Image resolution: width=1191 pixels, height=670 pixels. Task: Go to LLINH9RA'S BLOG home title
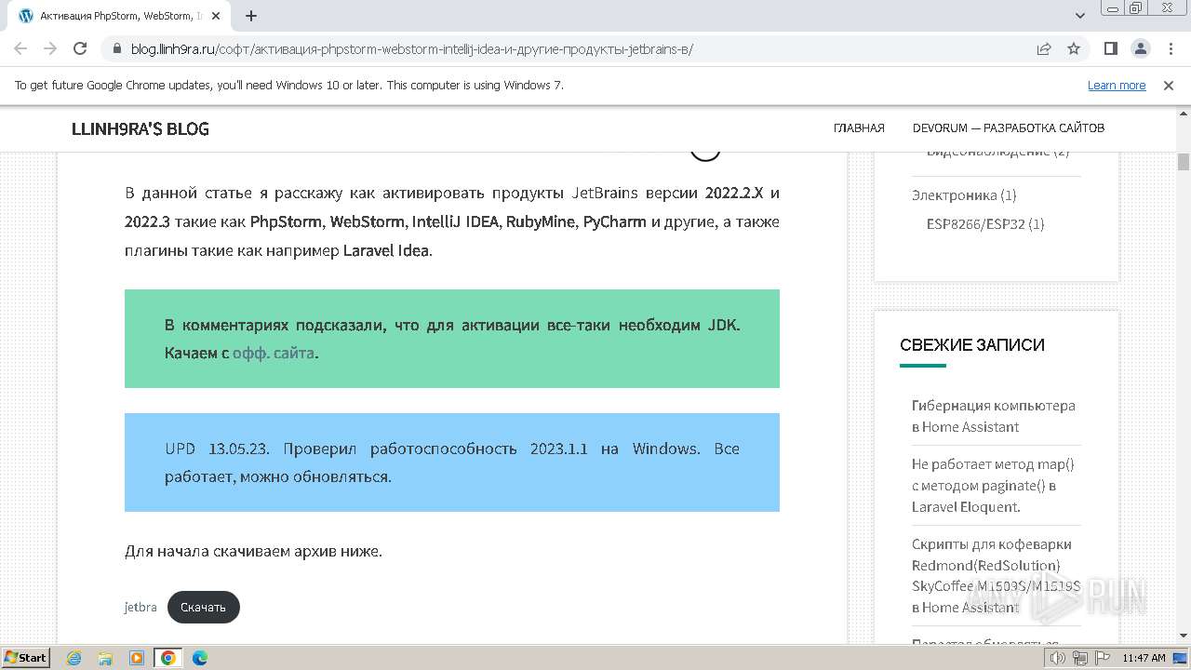(x=141, y=128)
